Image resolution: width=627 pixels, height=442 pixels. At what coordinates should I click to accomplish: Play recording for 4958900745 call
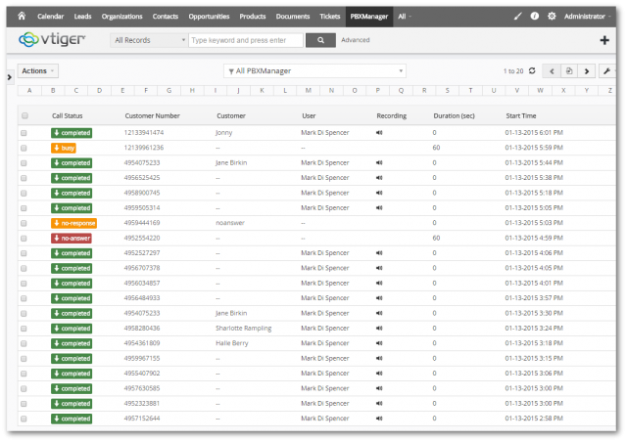pos(379,193)
